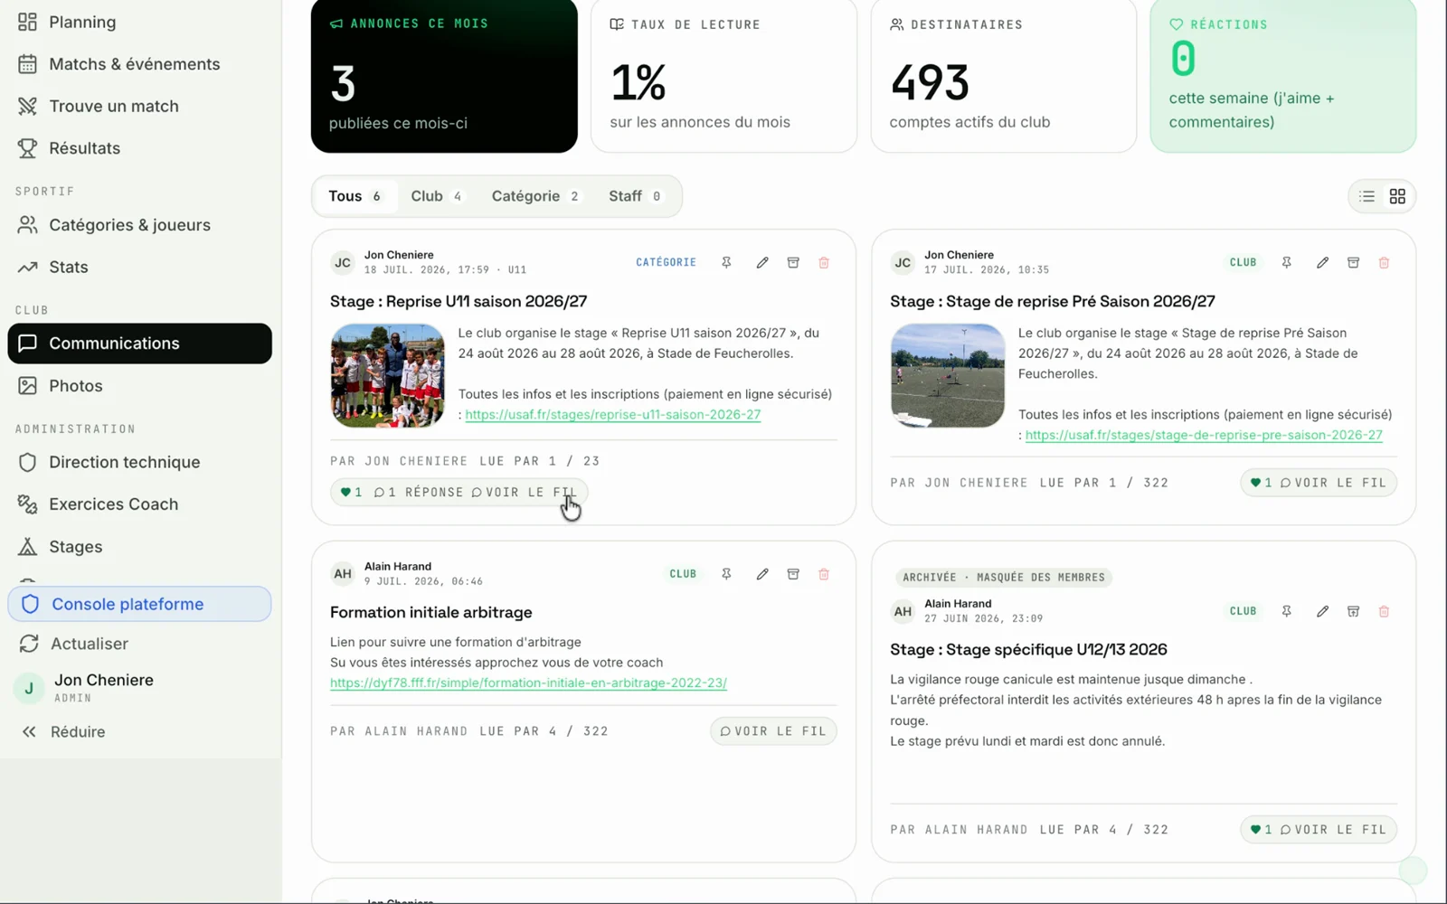The height and width of the screenshot is (904, 1447).
Task: Delete the Stage spécifique U12/13 post
Action: (1384, 611)
